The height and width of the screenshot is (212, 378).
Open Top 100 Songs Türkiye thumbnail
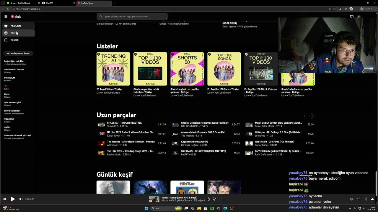pos(224,69)
